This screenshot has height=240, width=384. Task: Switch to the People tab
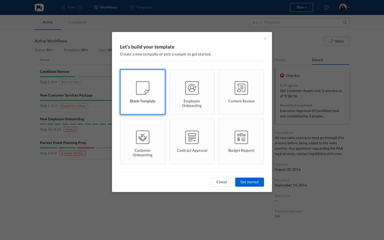(280, 60)
